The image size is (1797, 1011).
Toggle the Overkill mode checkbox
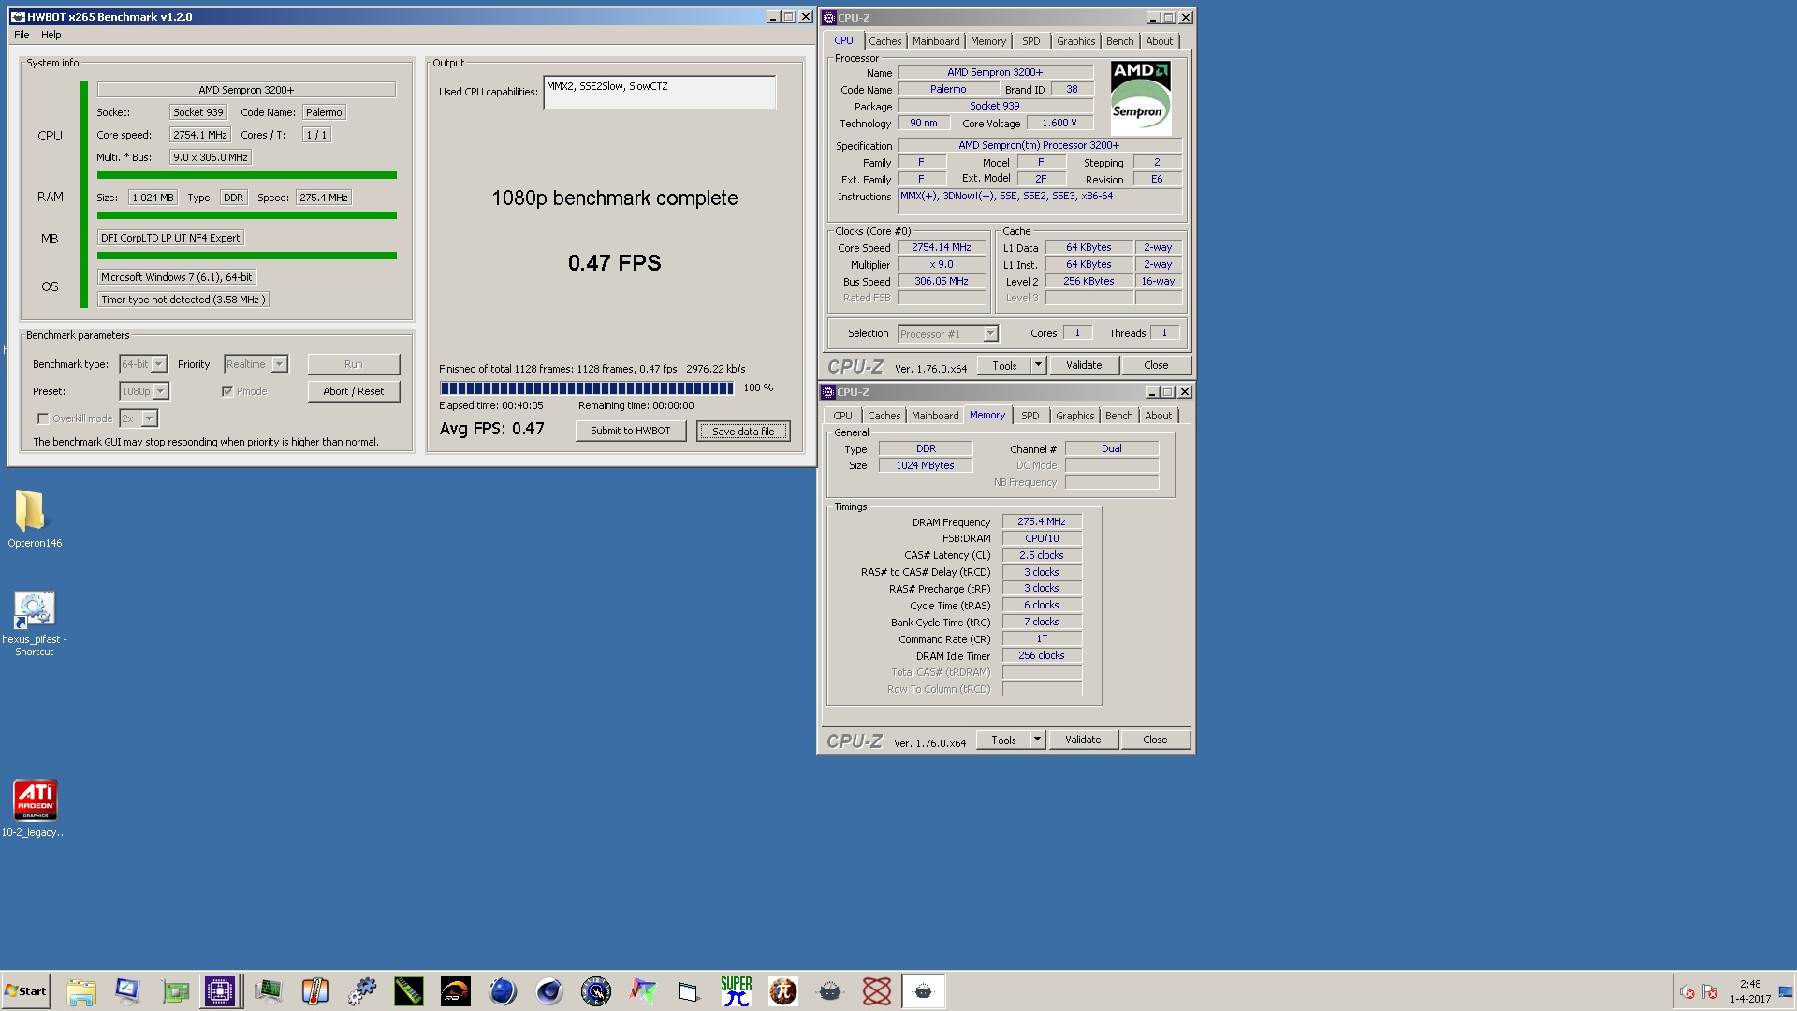43,418
